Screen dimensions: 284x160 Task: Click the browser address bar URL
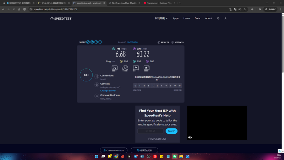[x=55, y=9]
